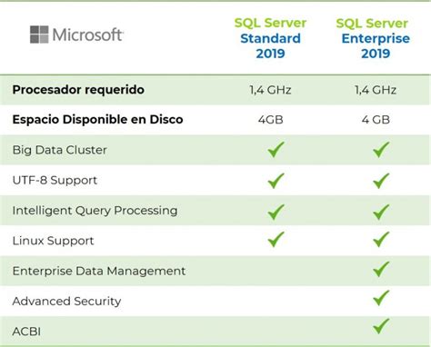Click Espacio Disponible en Disco label

click(97, 119)
